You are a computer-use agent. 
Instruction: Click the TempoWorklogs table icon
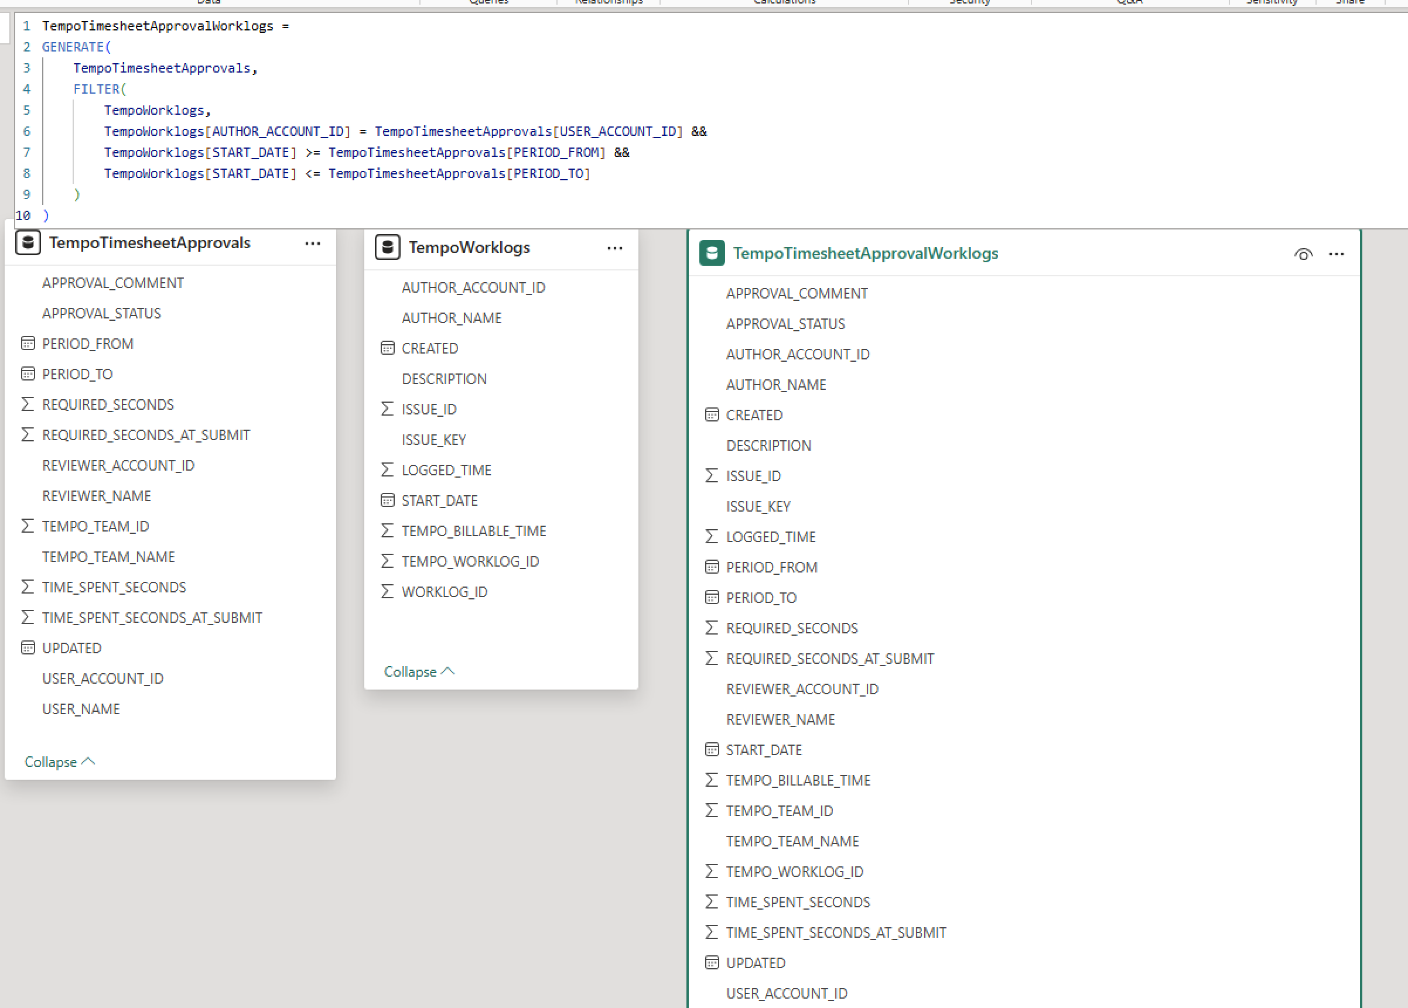pyautogui.click(x=387, y=247)
